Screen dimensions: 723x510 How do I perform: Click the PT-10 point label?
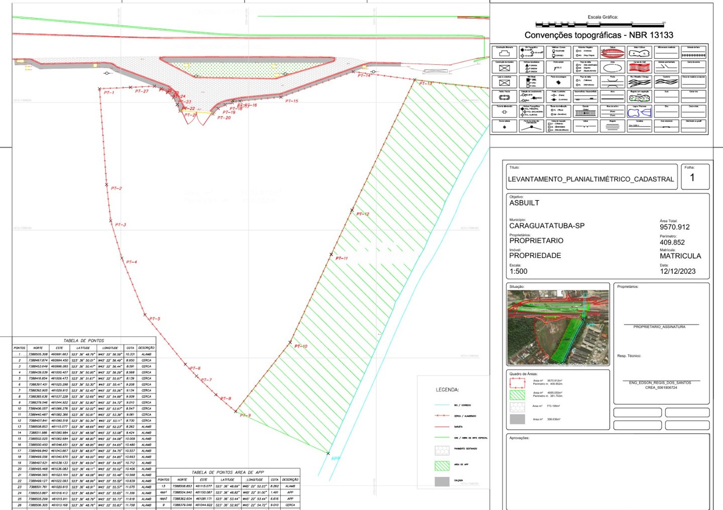click(x=301, y=346)
